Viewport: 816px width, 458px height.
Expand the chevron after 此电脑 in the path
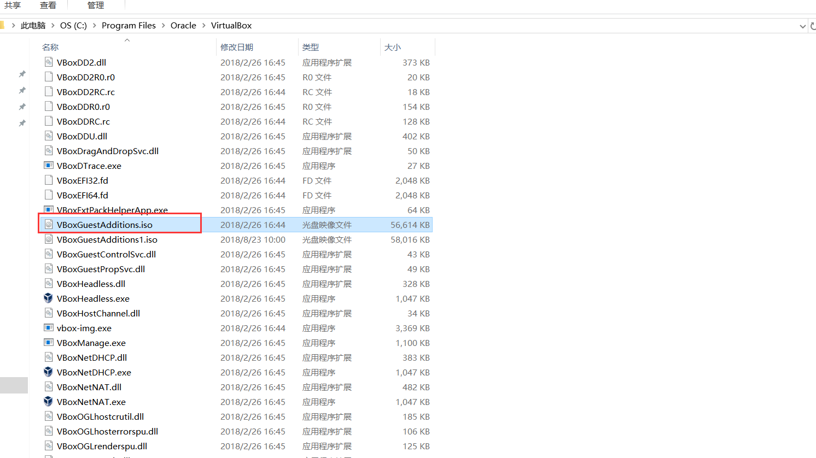pos(53,26)
